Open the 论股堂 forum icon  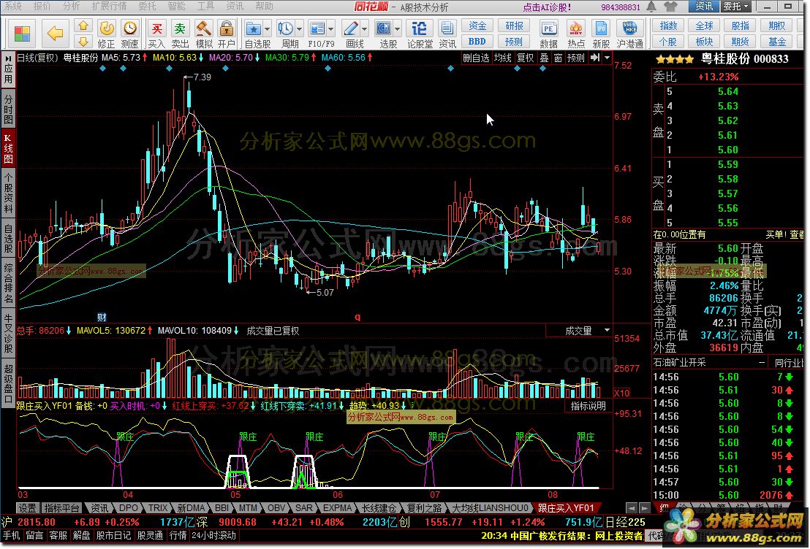point(420,34)
